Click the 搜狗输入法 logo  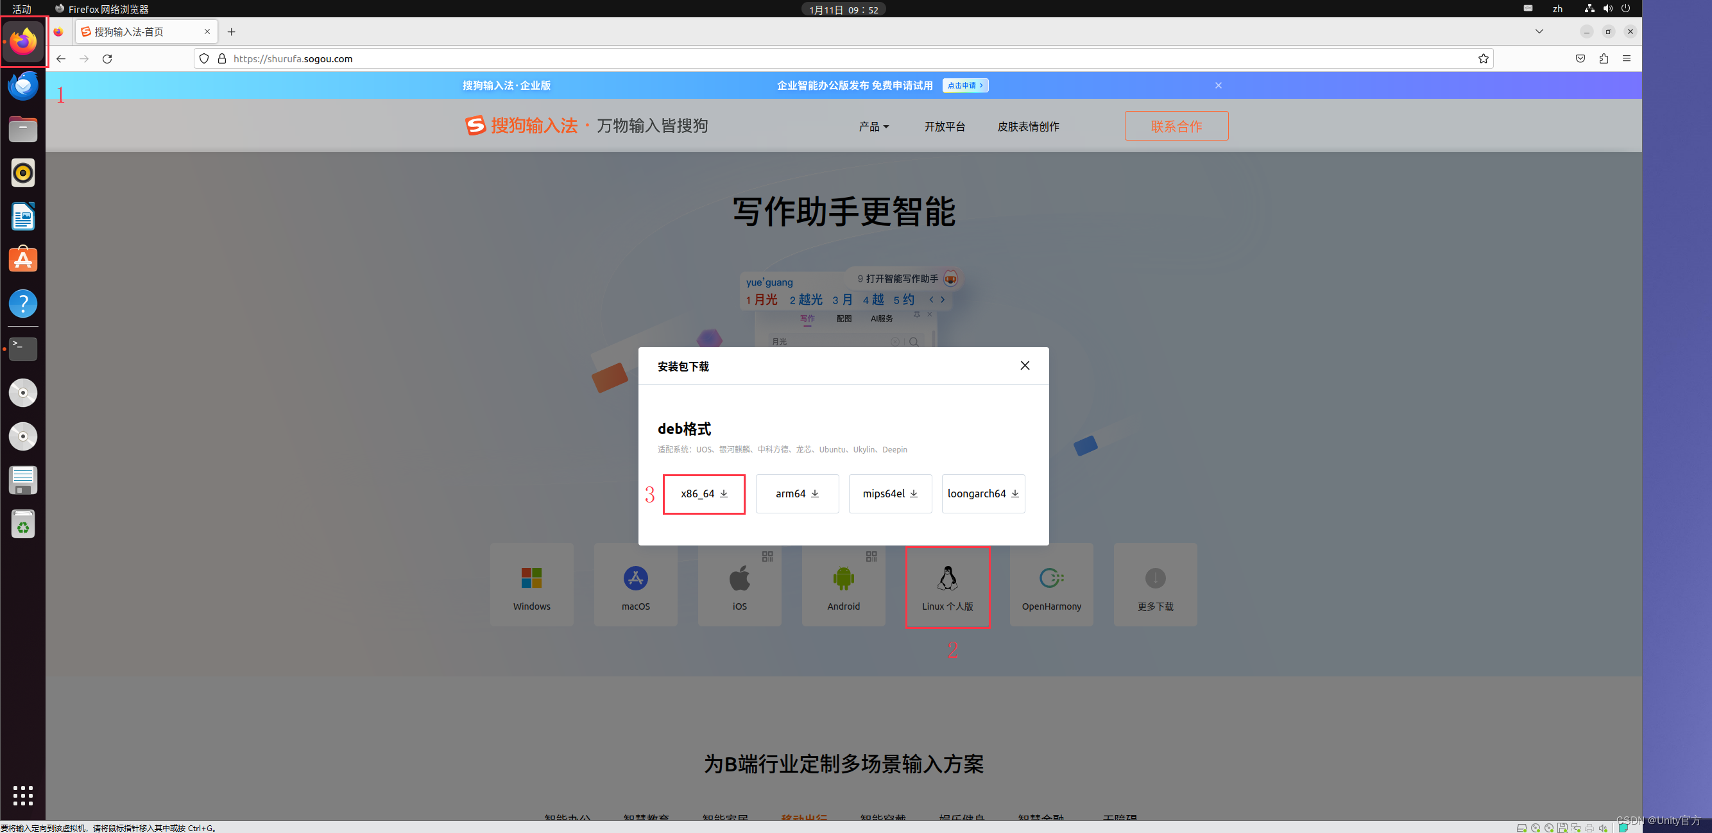[522, 125]
